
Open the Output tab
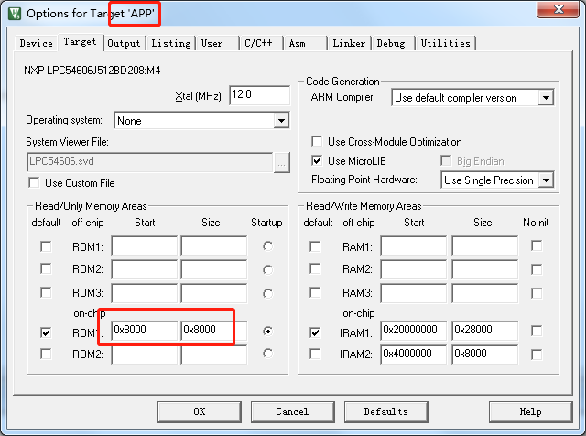124,43
